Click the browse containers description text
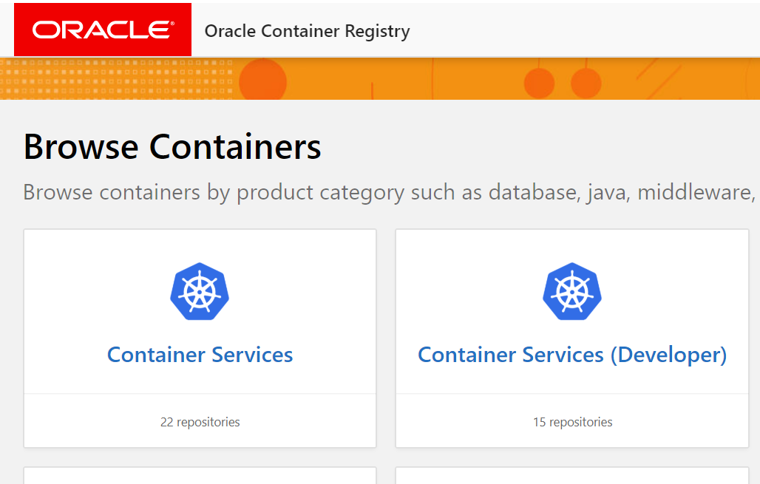 380,192
